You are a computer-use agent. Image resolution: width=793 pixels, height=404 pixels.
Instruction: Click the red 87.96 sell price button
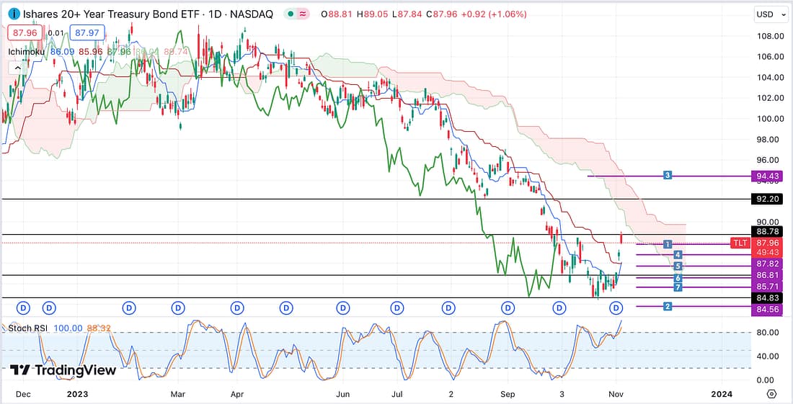point(25,32)
